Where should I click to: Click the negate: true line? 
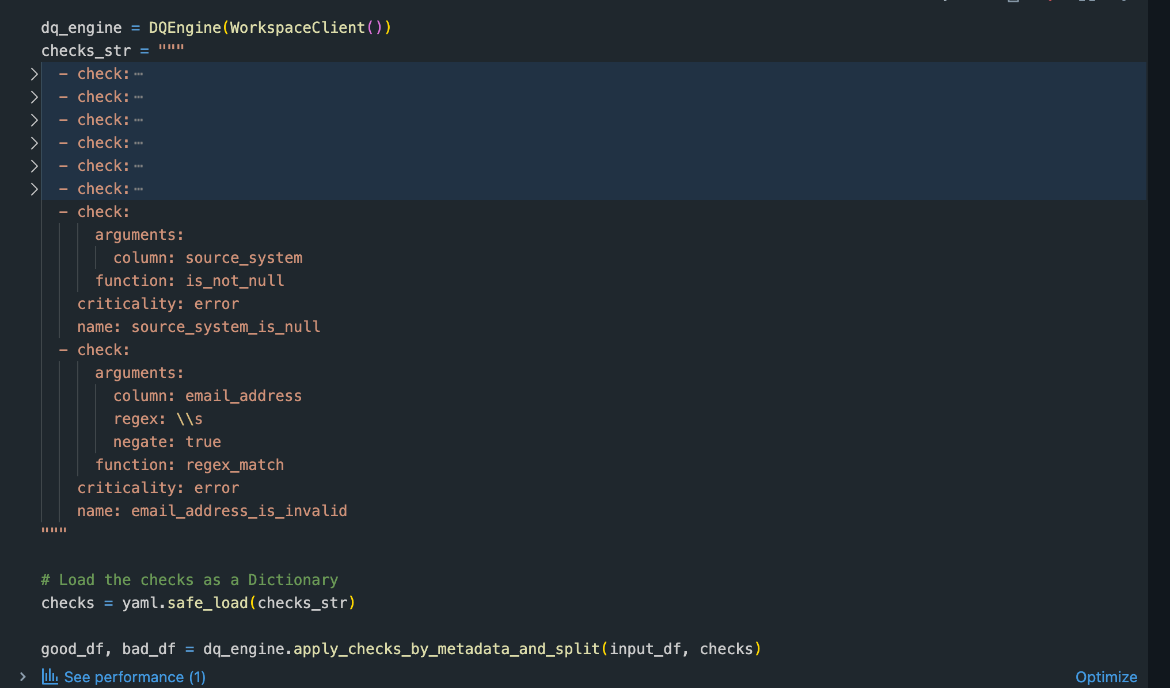167,442
